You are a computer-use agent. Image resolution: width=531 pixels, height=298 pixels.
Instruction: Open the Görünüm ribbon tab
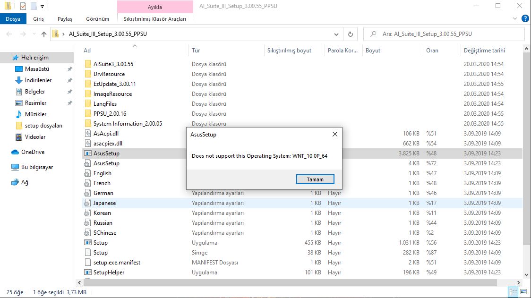tap(97, 19)
